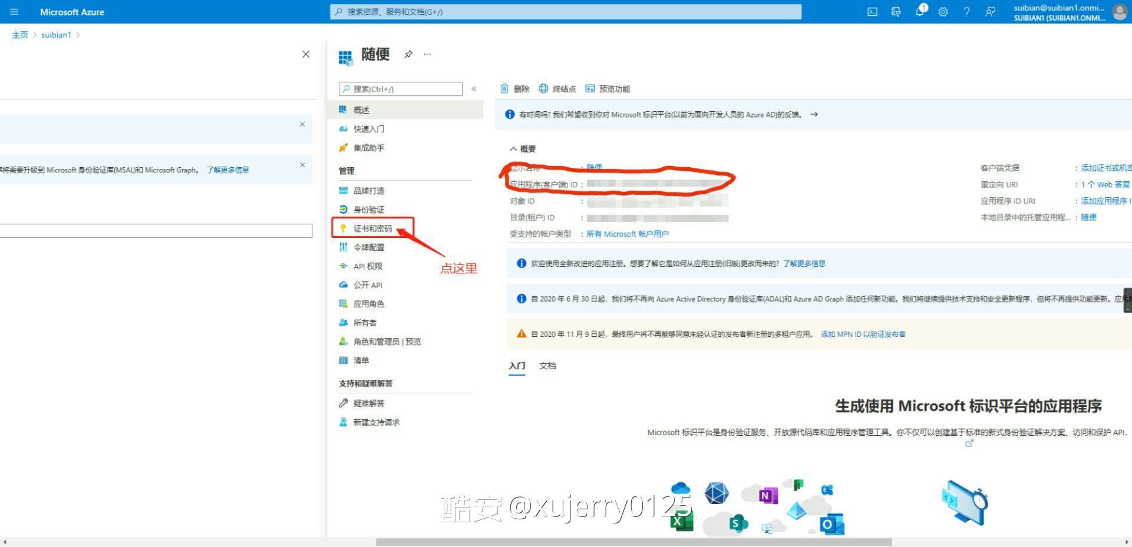The height and width of the screenshot is (547, 1132).
Task: Select 证书和密码 in sidebar
Action: (372, 228)
